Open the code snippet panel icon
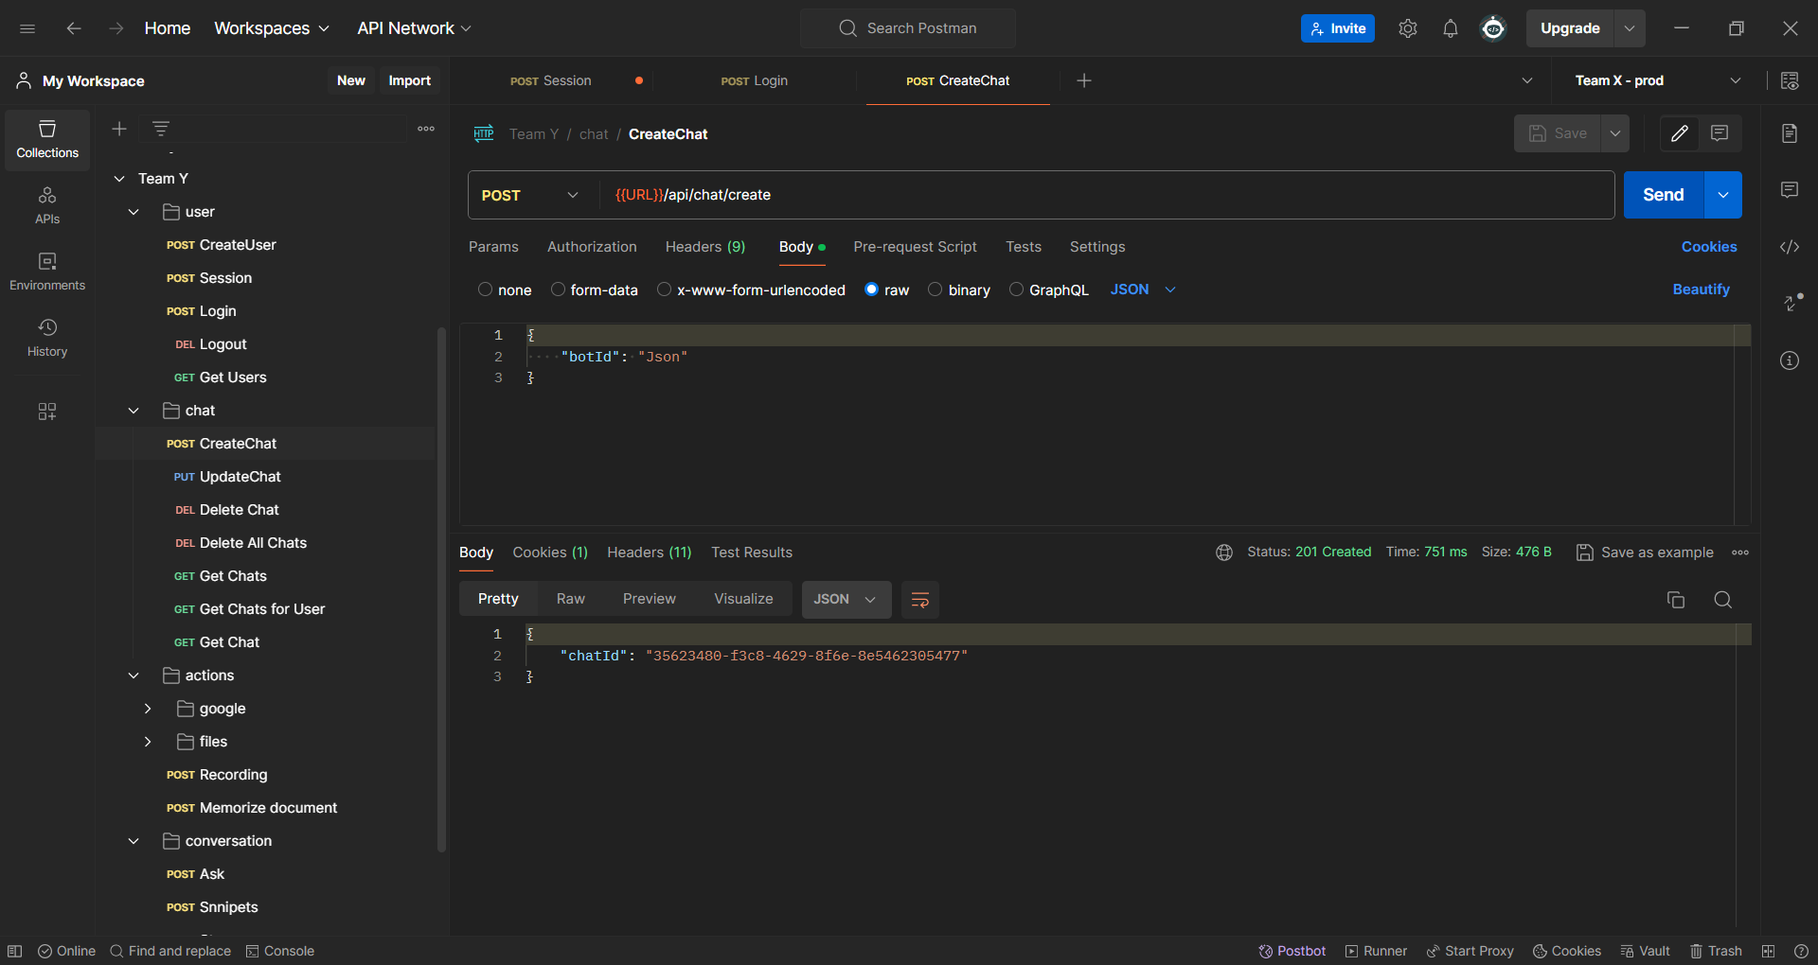1818x965 pixels. tap(1789, 247)
